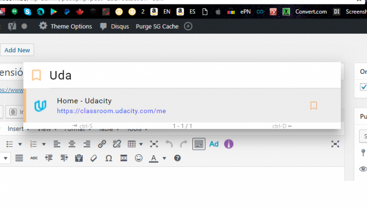This screenshot has width=367, height=208.
Task: Click paste as text clipboard icon
Action: click(x=79, y=158)
